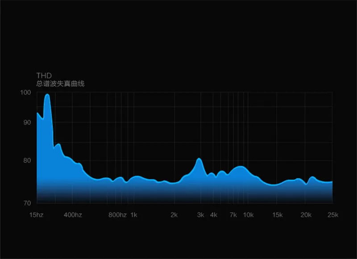Click the 25k frequency label
Screen dimensions: 357x259
click(x=333, y=215)
